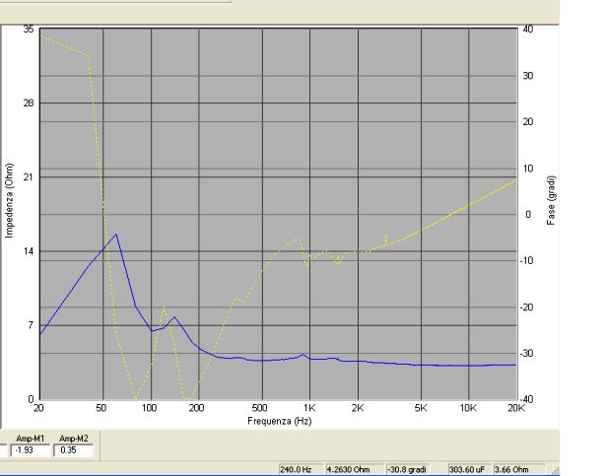The image size is (606, 476).
Task: Click the 7 impedance axis tick label
Action: coord(32,325)
